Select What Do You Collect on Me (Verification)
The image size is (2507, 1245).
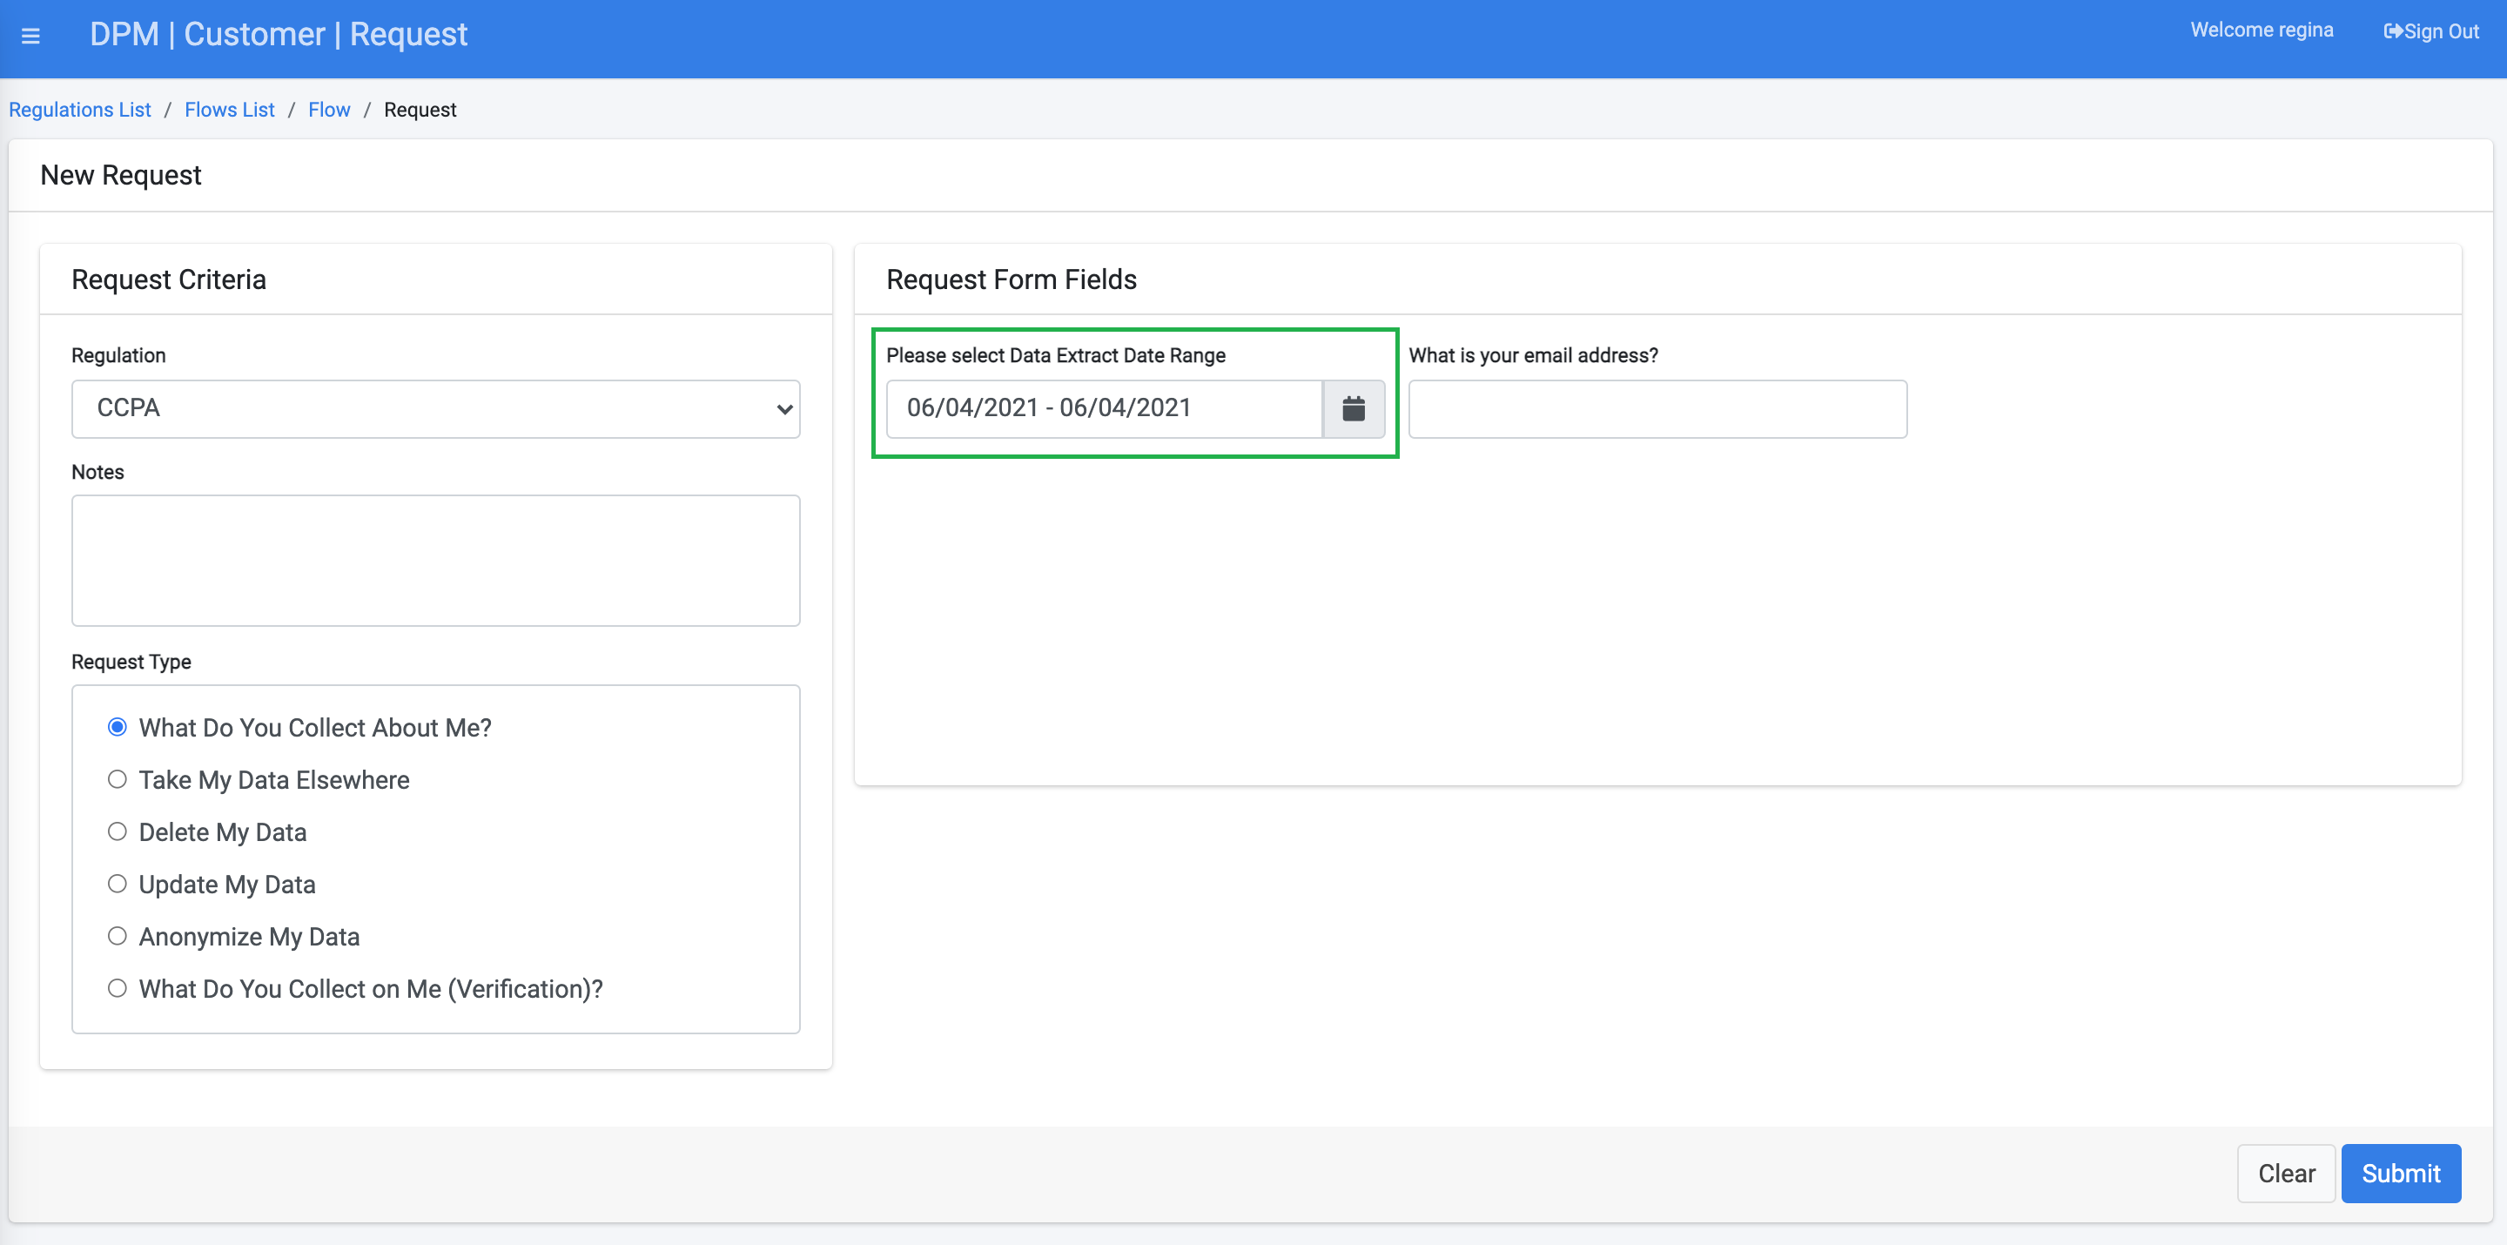click(x=118, y=989)
